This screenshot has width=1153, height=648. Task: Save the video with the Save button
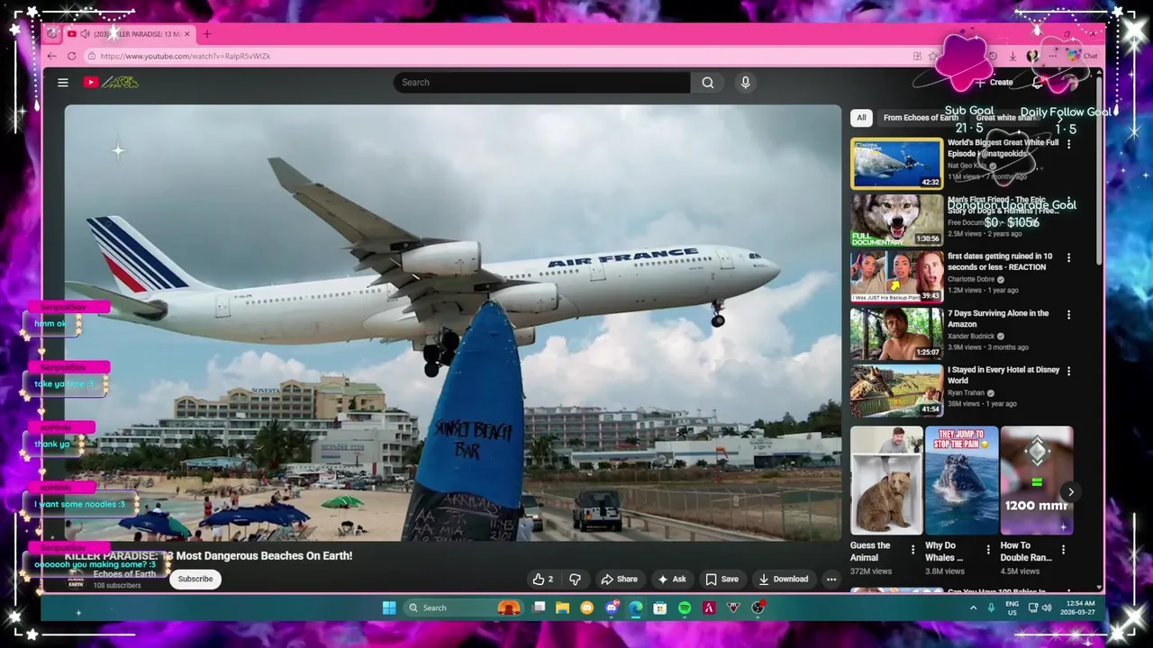coord(722,579)
